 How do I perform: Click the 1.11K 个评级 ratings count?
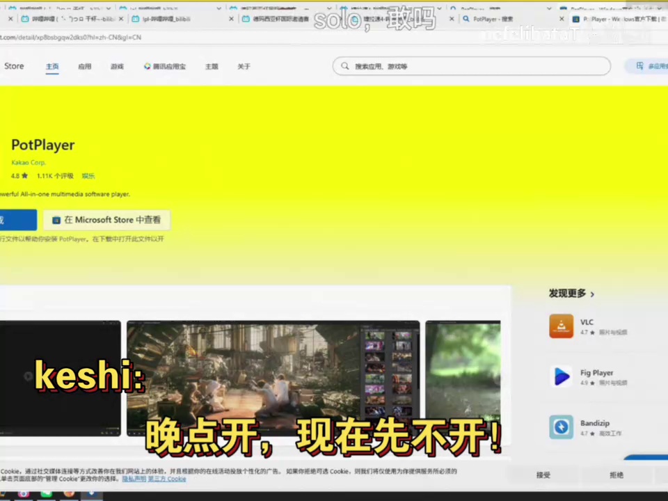coord(55,176)
